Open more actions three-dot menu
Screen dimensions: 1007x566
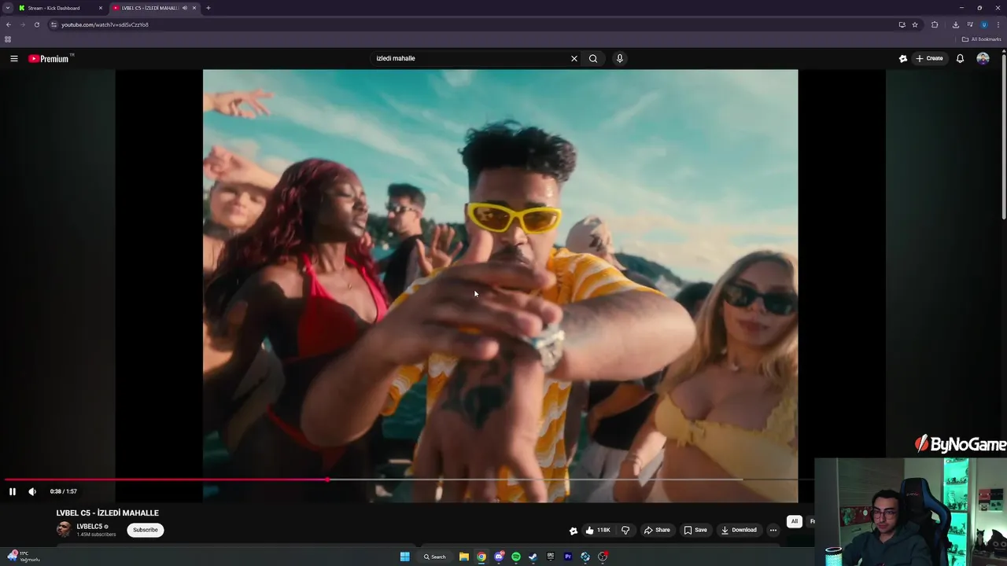(773, 530)
